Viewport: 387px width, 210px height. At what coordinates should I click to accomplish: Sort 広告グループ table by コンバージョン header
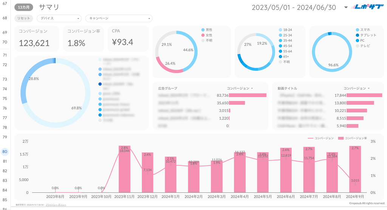point(240,88)
